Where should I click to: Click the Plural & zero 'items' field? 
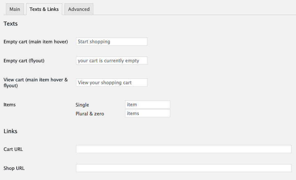(147, 113)
